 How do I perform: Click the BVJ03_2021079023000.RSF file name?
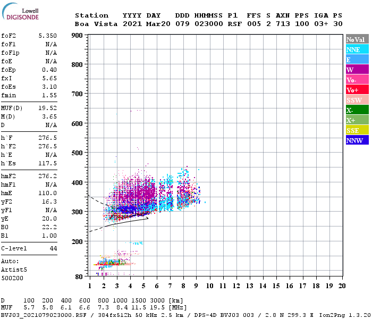pyautogui.click(x=44, y=315)
